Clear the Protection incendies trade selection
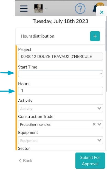107x170 pixels. [x=94, y=124]
